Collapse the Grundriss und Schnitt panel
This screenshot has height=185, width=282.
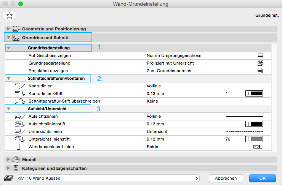pos(9,38)
